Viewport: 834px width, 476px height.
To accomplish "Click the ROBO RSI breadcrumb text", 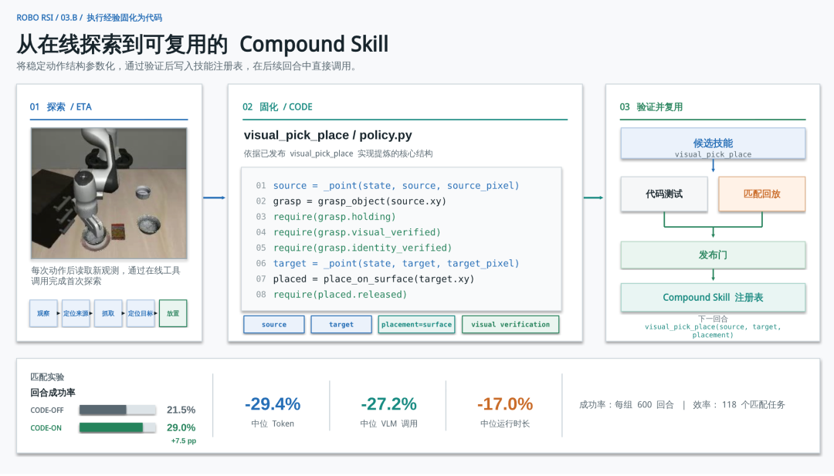I will point(35,18).
